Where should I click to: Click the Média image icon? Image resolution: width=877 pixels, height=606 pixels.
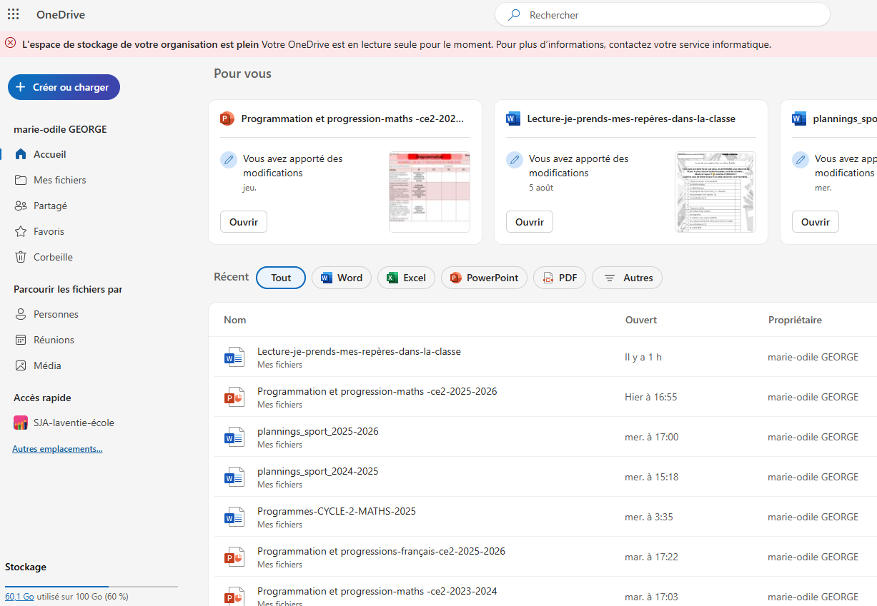coord(21,365)
